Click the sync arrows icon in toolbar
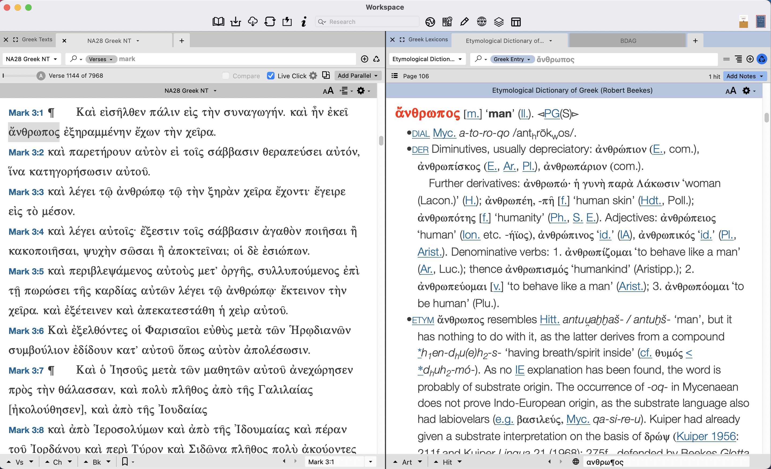Screen dimensions: 771x469 270,22
